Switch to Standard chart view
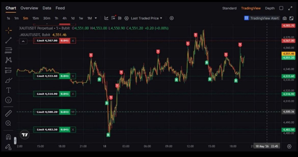The width and height of the screenshot is (298, 157). (229, 8)
